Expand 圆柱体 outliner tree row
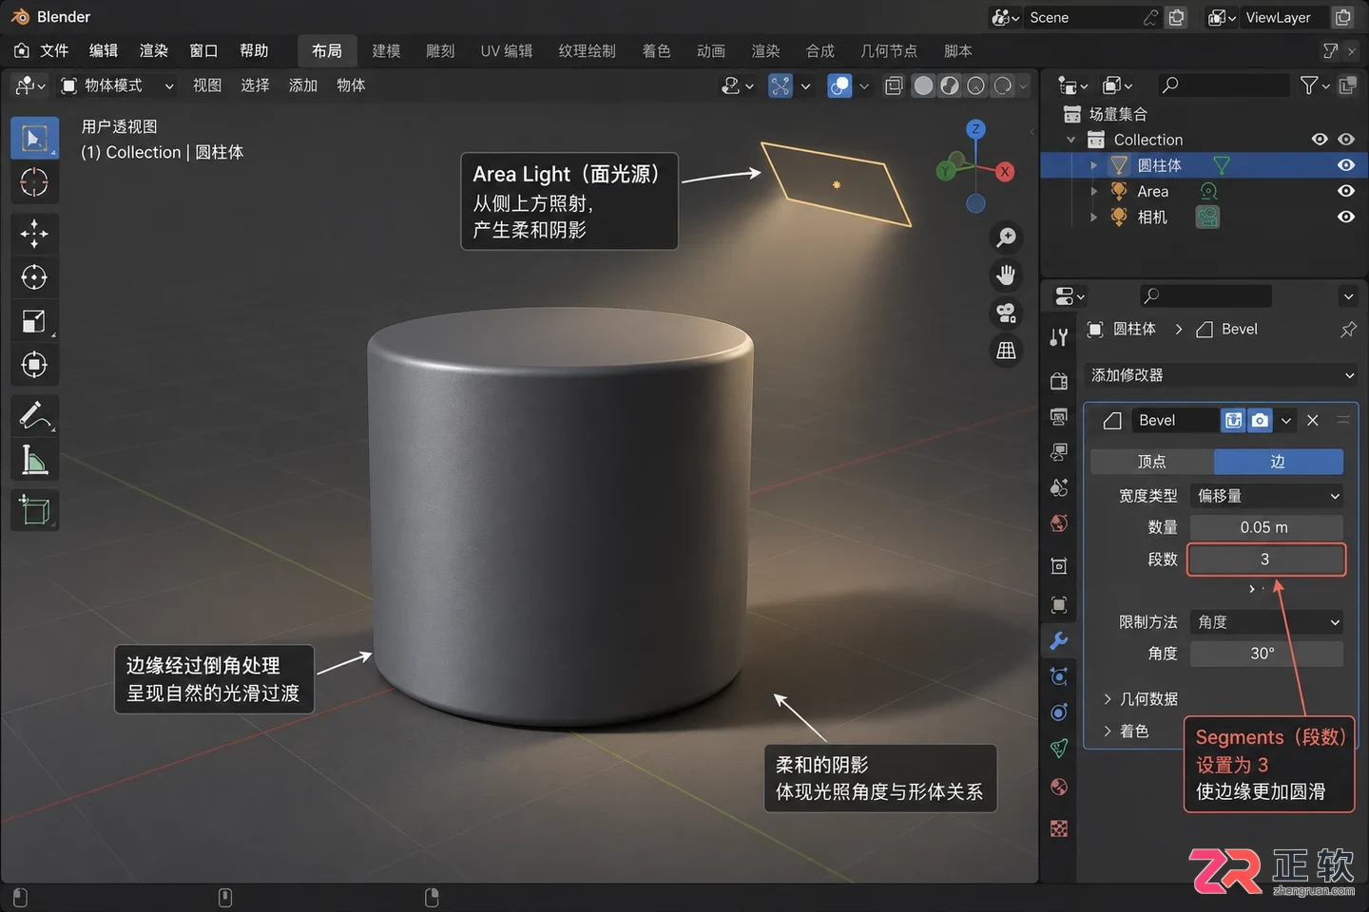 1094,165
